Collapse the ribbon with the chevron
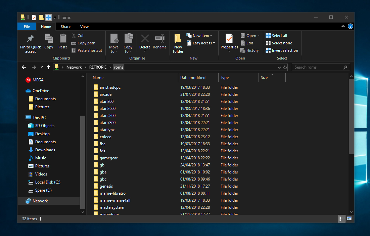 [343, 27]
